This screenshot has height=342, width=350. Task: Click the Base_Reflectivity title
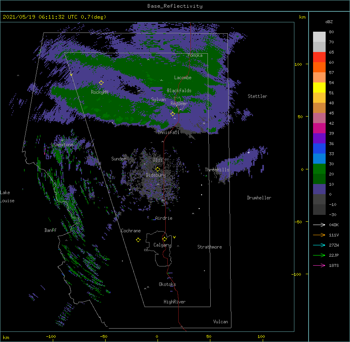coord(175,6)
